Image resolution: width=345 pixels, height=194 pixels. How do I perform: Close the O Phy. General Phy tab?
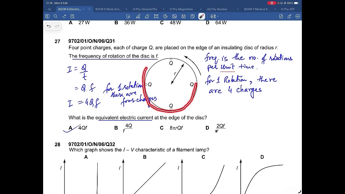point(164,9)
